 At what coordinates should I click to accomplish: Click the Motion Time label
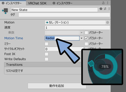(14, 38)
